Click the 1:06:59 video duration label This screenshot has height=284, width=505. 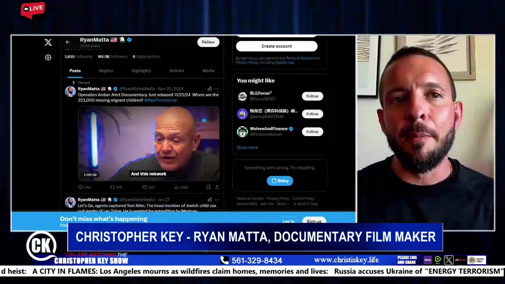[90, 175]
